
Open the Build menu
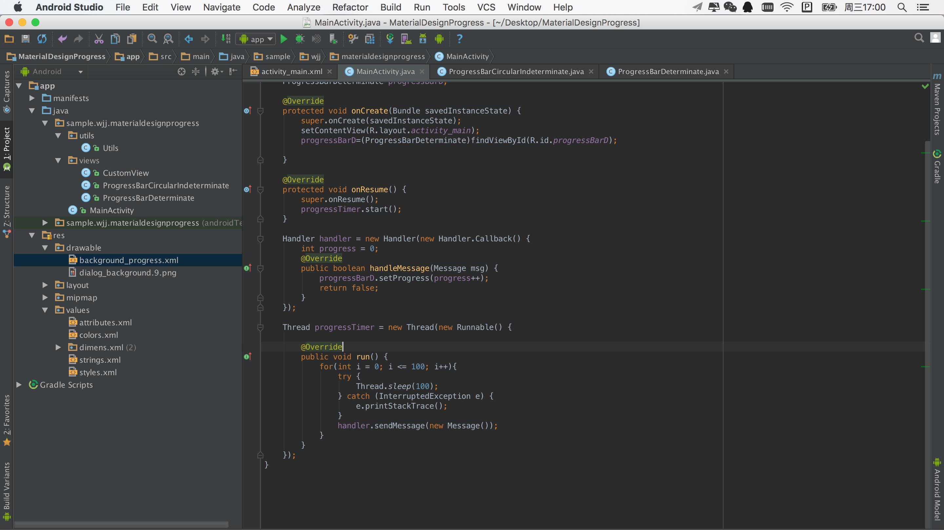[x=391, y=7]
